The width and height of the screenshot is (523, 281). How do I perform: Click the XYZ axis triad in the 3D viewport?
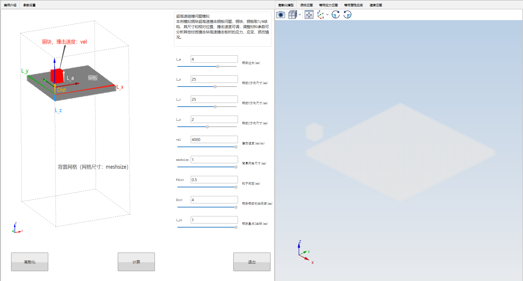[x=305, y=253]
